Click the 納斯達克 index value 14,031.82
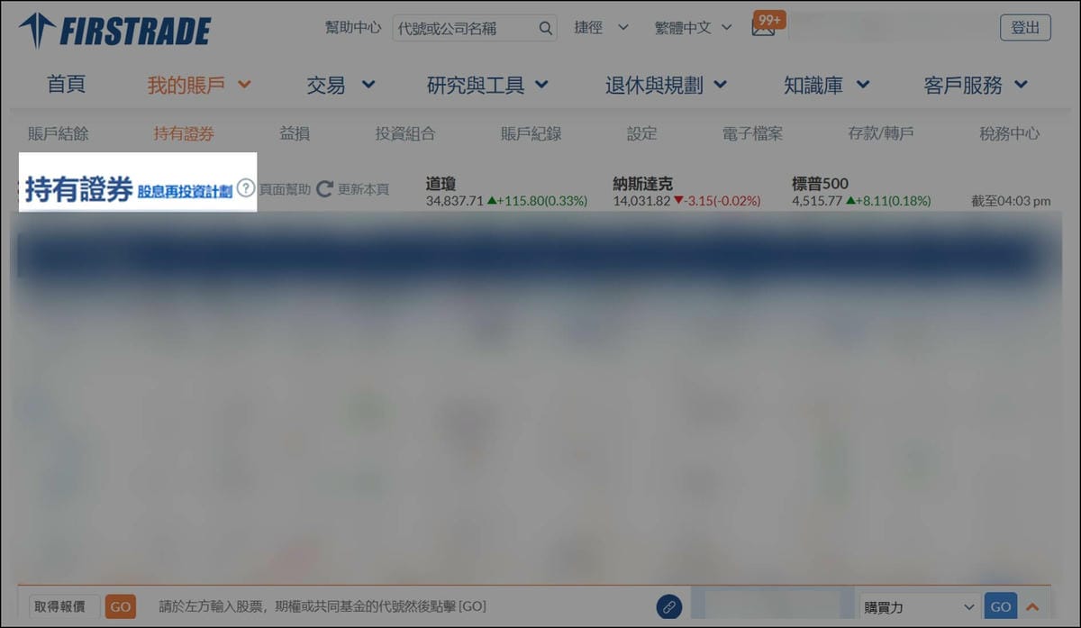Viewport: 1081px width, 628px height. tap(642, 201)
